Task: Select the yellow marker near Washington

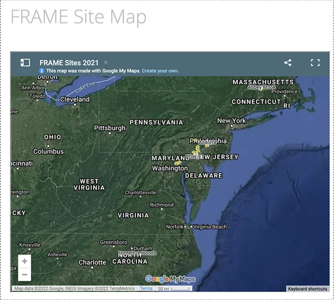Action: pyautogui.click(x=178, y=163)
